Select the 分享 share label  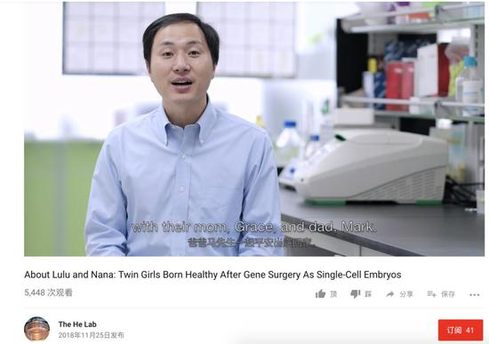[x=406, y=294]
